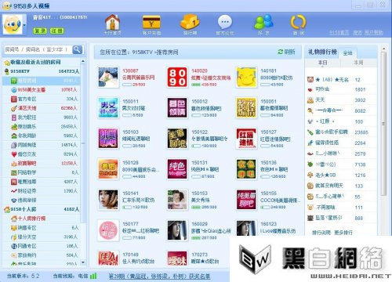Image resolution: width=392 pixels, height=282 pixels.
Task: Click the green 注册 register button
Action: pos(56,31)
